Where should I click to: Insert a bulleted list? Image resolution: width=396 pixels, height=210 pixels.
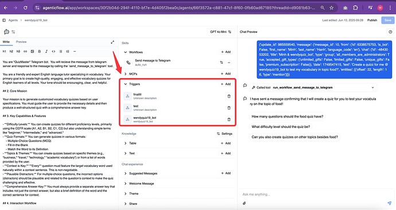point(61,51)
